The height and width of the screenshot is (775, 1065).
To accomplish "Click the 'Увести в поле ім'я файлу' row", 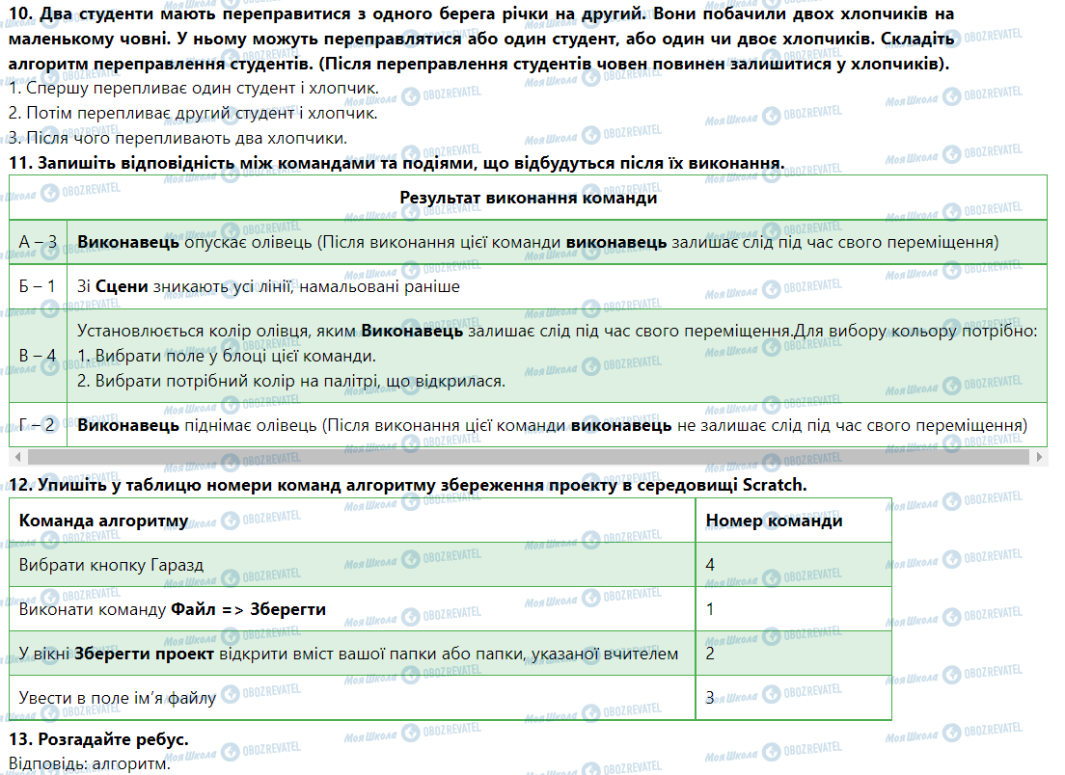I will point(117,698).
